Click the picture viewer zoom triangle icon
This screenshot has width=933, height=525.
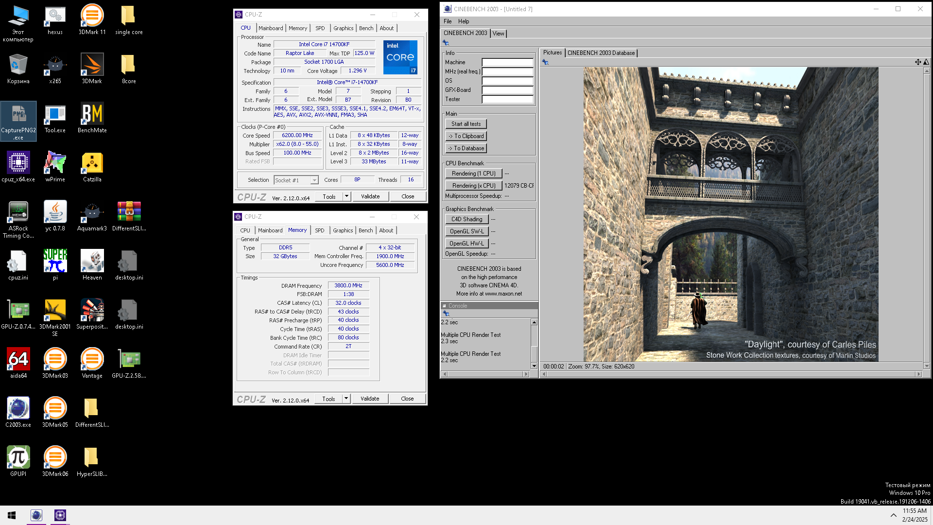tap(926, 62)
